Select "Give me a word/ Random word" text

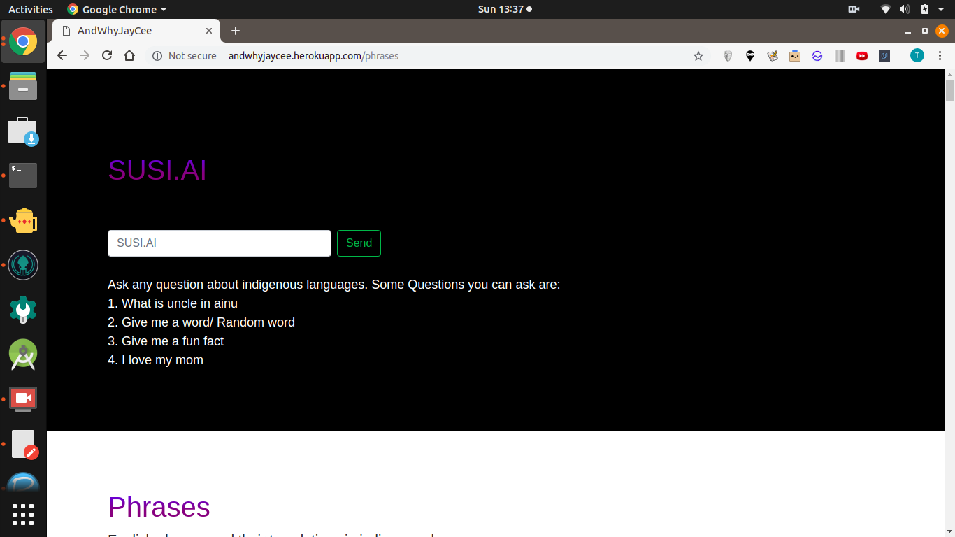[208, 322]
